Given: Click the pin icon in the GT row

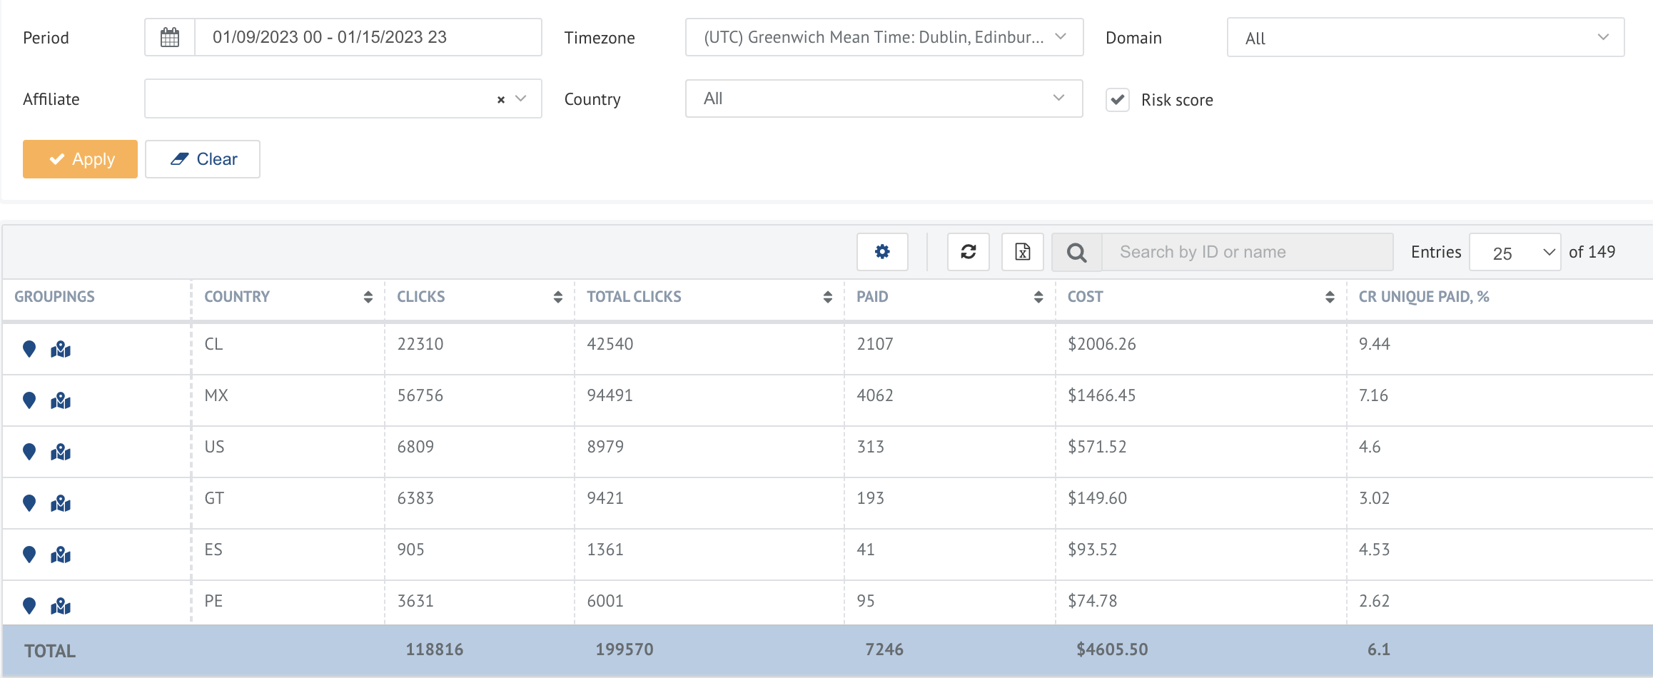Looking at the screenshot, I should (x=29, y=503).
